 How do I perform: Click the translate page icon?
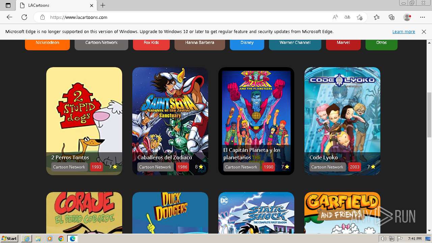click(x=347, y=17)
